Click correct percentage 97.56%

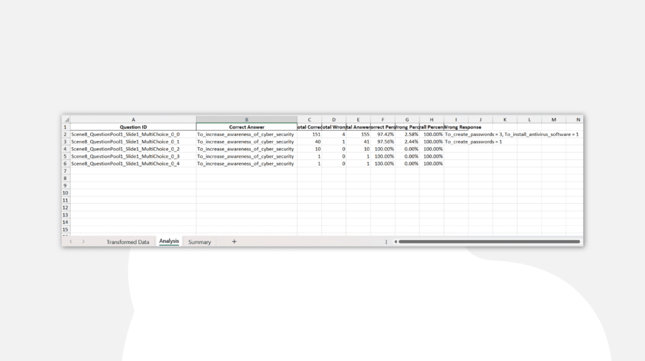pyautogui.click(x=382, y=142)
